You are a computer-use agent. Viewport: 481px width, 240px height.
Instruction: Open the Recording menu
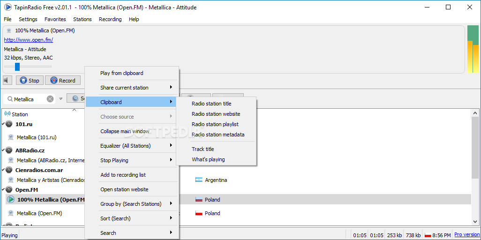click(x=110, y=19)
